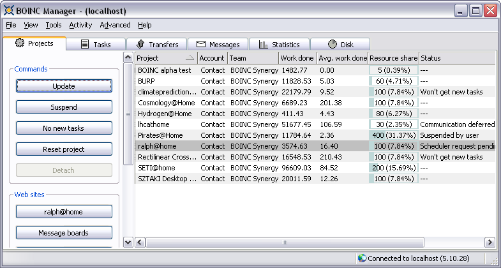Sort by the Project column header
501x268 pixels.
click(x=166, y=58)
